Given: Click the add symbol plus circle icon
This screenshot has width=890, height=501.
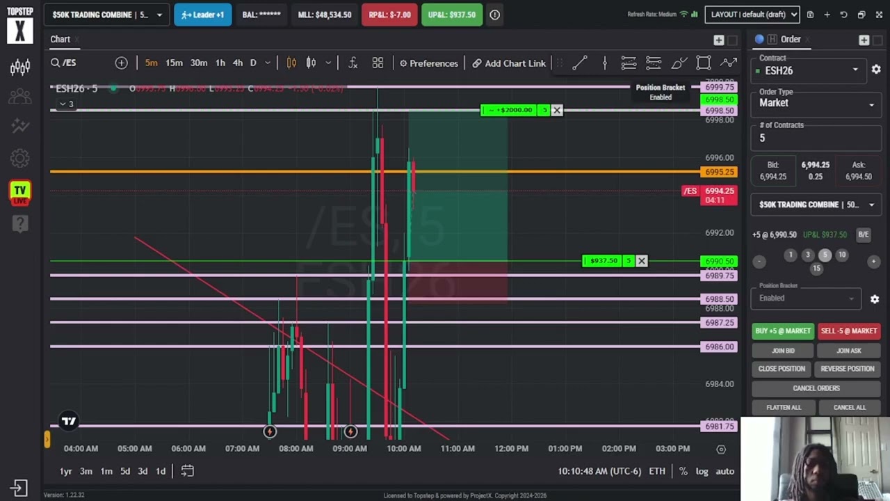Looking at the screenshot, I should pos(121,63).
